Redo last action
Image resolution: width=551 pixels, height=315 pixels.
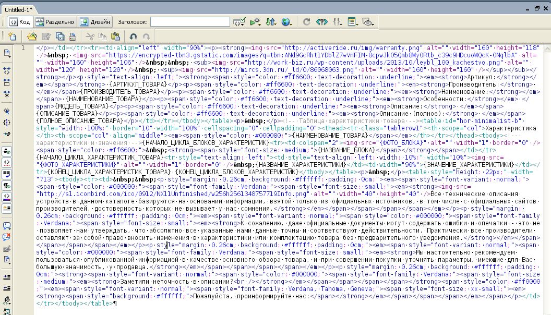click(x=146, y=36)
